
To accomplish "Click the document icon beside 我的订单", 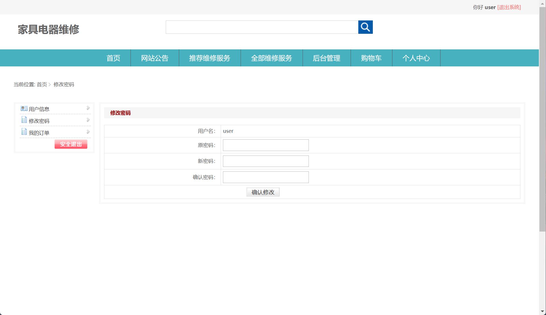I will pos(24,132).
